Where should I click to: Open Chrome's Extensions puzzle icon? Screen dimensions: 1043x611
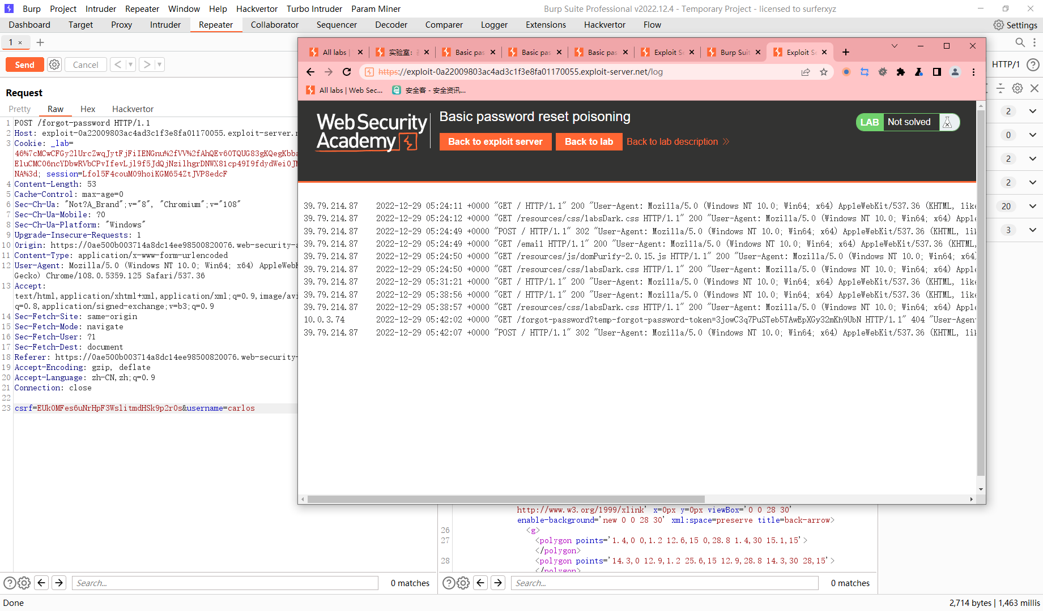[x=901, y=72]
